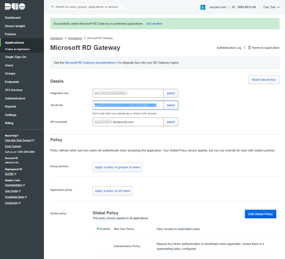Choose Protect an Application submenu item
This screenshot has height=259, width=285.
[x=17, y=49]
